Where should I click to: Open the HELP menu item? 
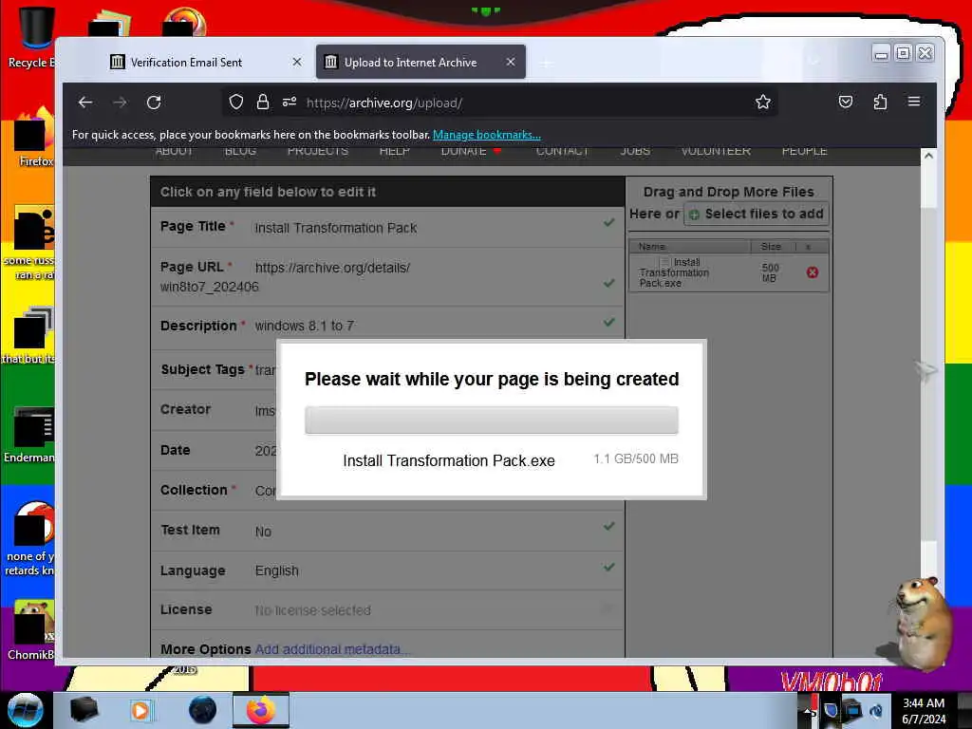394,151
